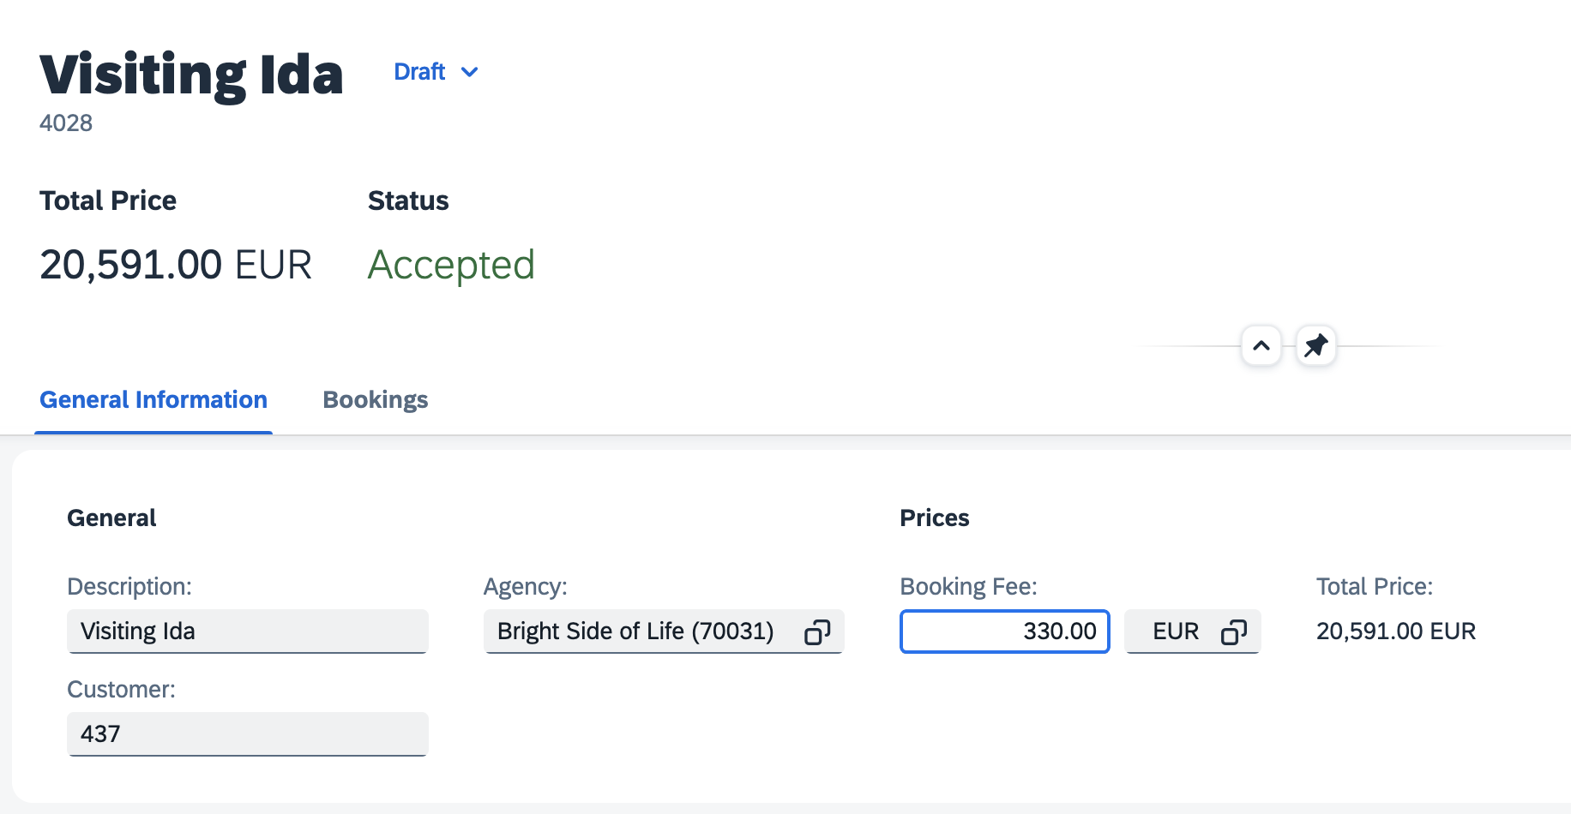Open the Draft status dropdown

click(x=436, y=72)
